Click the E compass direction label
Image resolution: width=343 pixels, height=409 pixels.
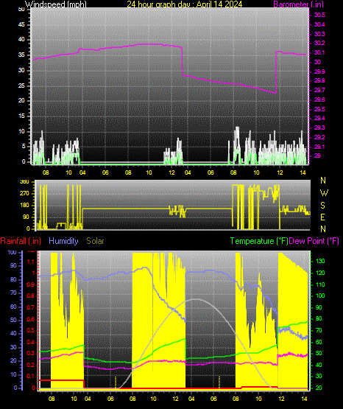tap(322, 217)
